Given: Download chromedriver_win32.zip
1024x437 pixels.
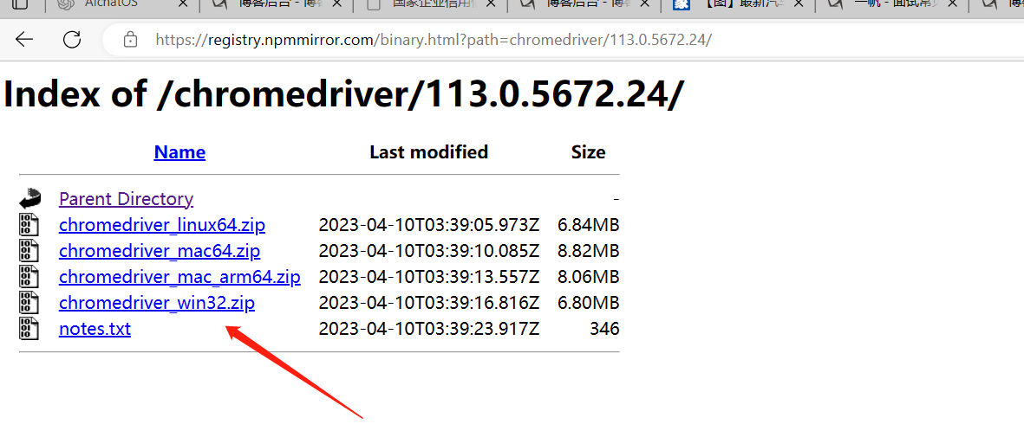Looking at the screenshot, I should tap(157, 303).
